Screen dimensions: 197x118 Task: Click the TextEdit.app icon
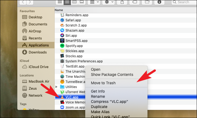pyautogui.click(x=62, y=66)
